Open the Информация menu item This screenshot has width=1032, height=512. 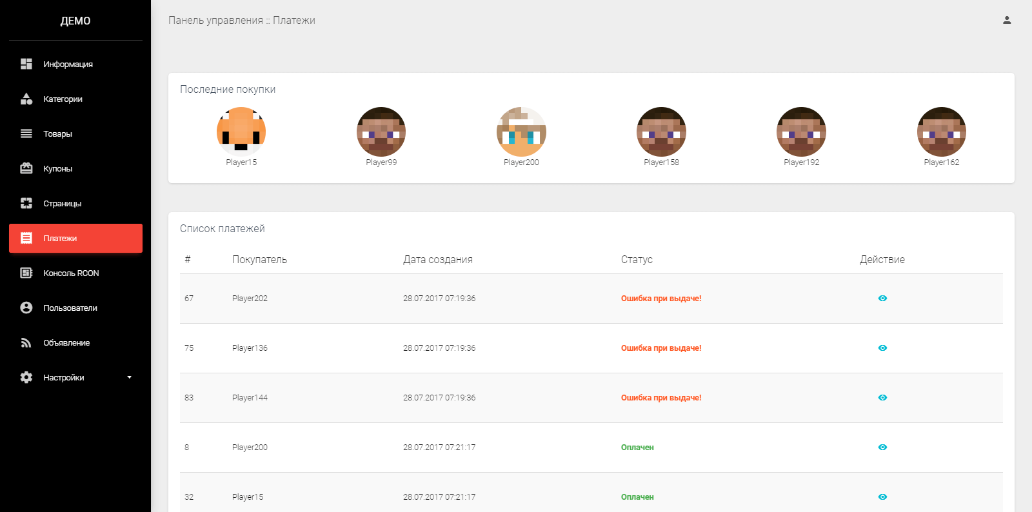pos(75,64)
